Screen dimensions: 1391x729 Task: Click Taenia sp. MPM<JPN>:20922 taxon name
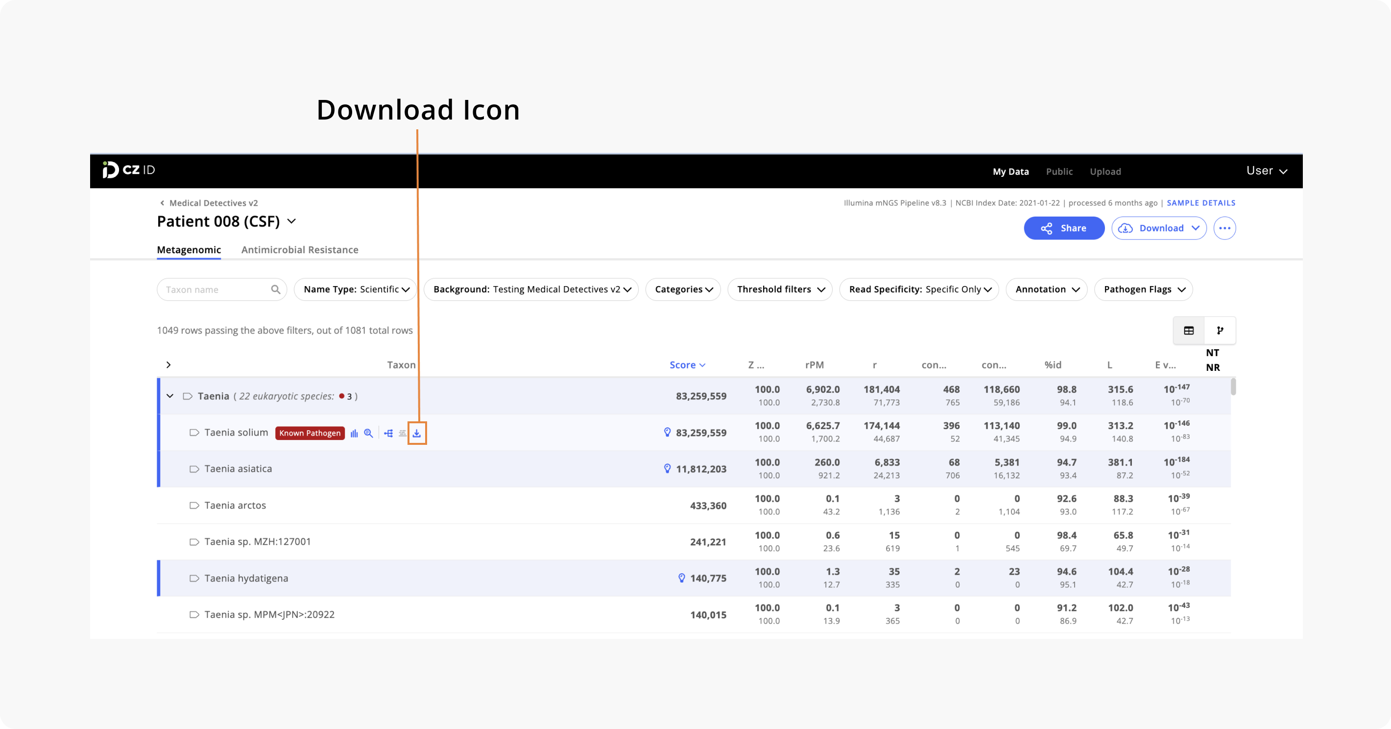pos(269,614)
